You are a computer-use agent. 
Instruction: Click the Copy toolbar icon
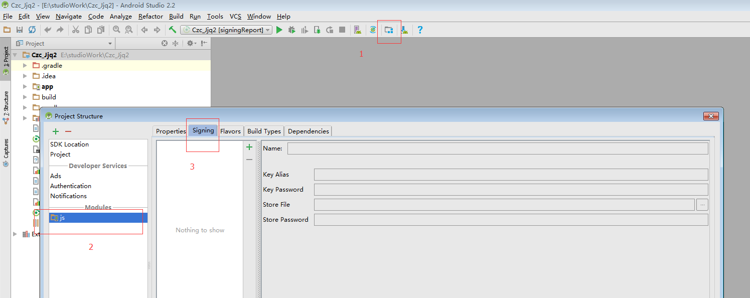[x=88, y=30]
